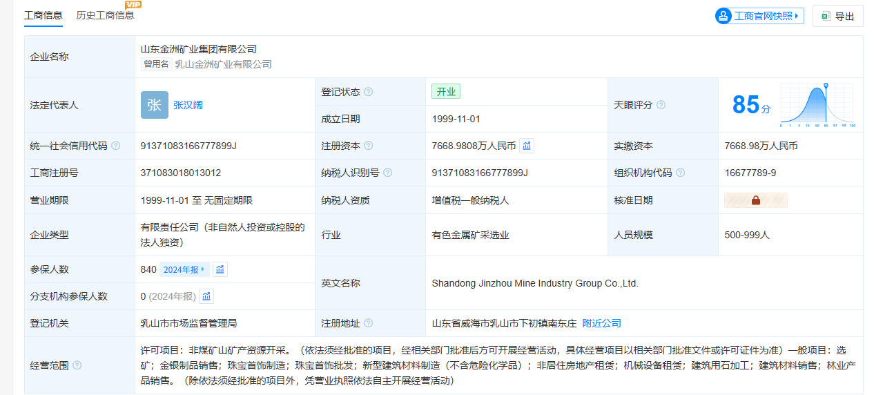Viewport: 874px width, 395px height.
Task: Open chart icon next to 7668.9808万人民币
Action: 527,146
